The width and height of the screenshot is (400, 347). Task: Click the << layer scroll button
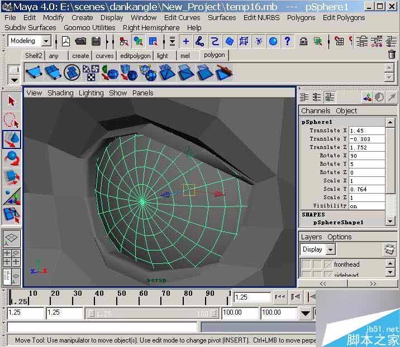(x=323, y=283)
